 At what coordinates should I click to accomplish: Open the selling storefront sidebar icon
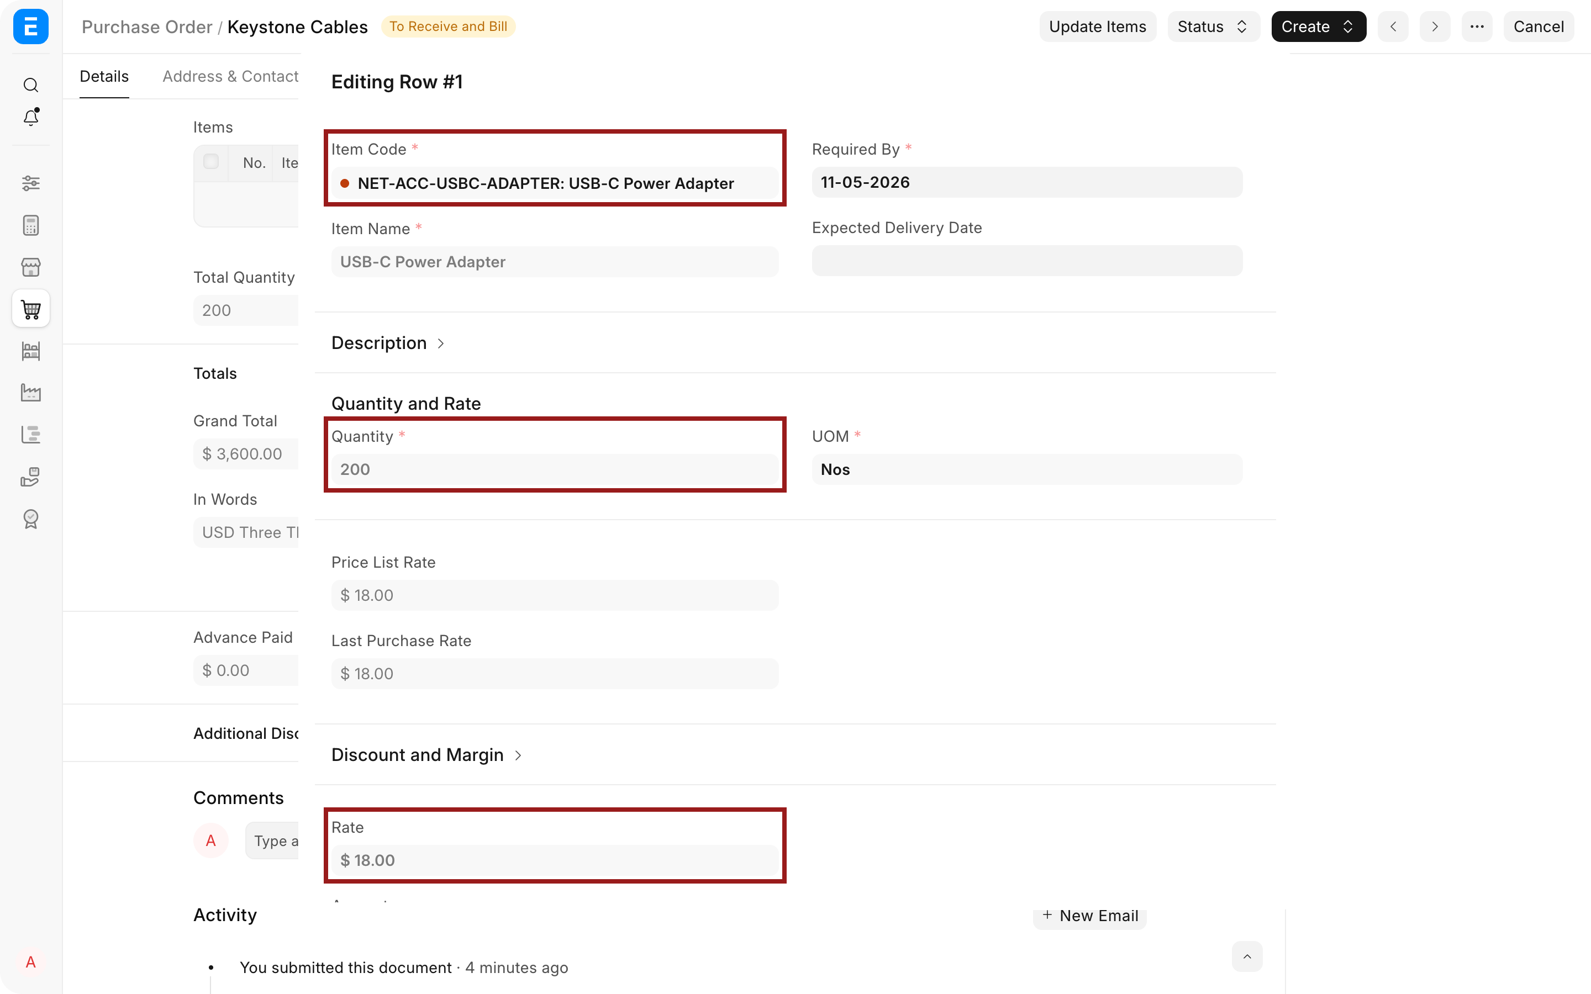click(x=31, y=267)
